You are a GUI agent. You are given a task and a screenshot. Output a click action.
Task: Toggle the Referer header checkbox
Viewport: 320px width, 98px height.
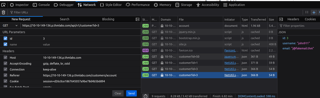(5, 75)
